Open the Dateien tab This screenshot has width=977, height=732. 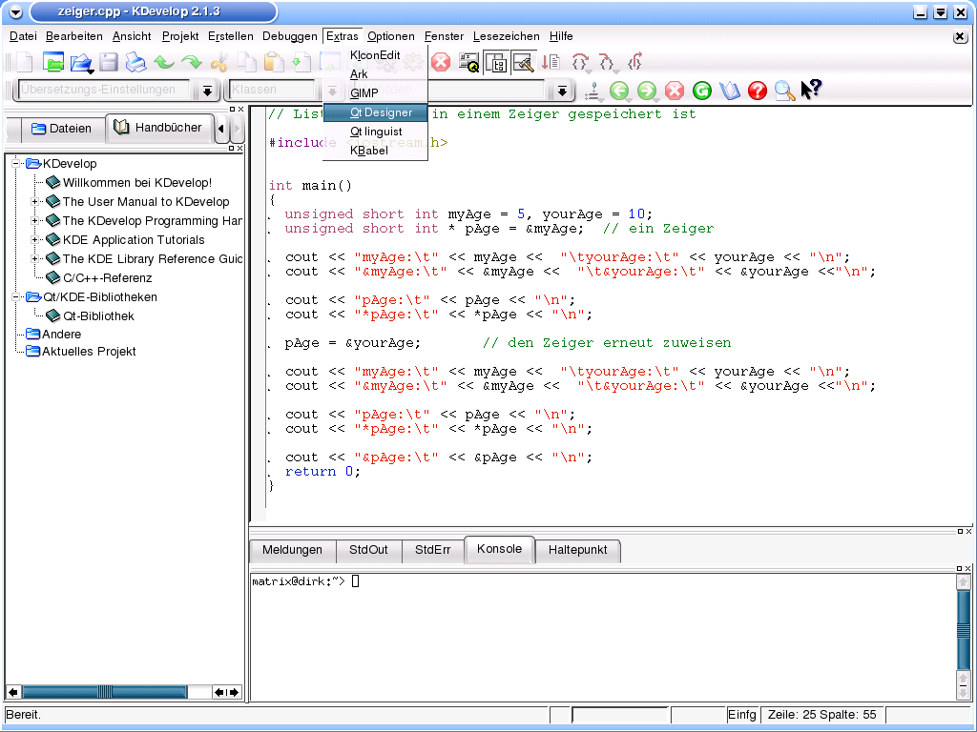(x=62, y=128)
